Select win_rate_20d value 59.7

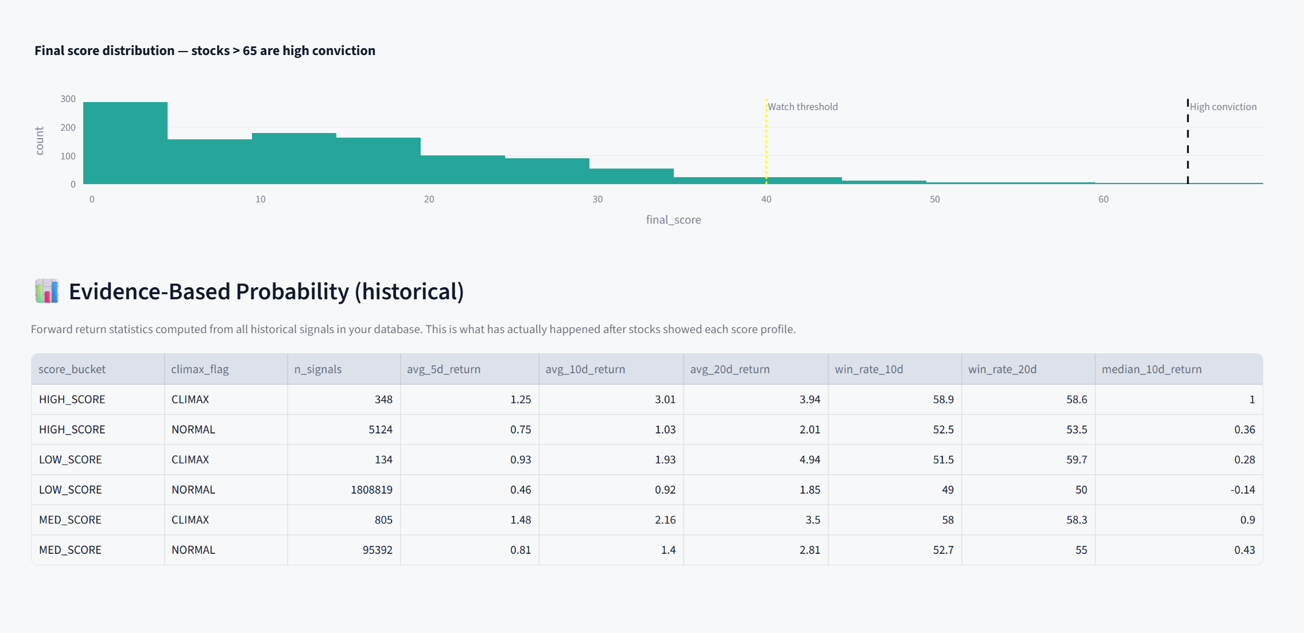point(1029,460)
